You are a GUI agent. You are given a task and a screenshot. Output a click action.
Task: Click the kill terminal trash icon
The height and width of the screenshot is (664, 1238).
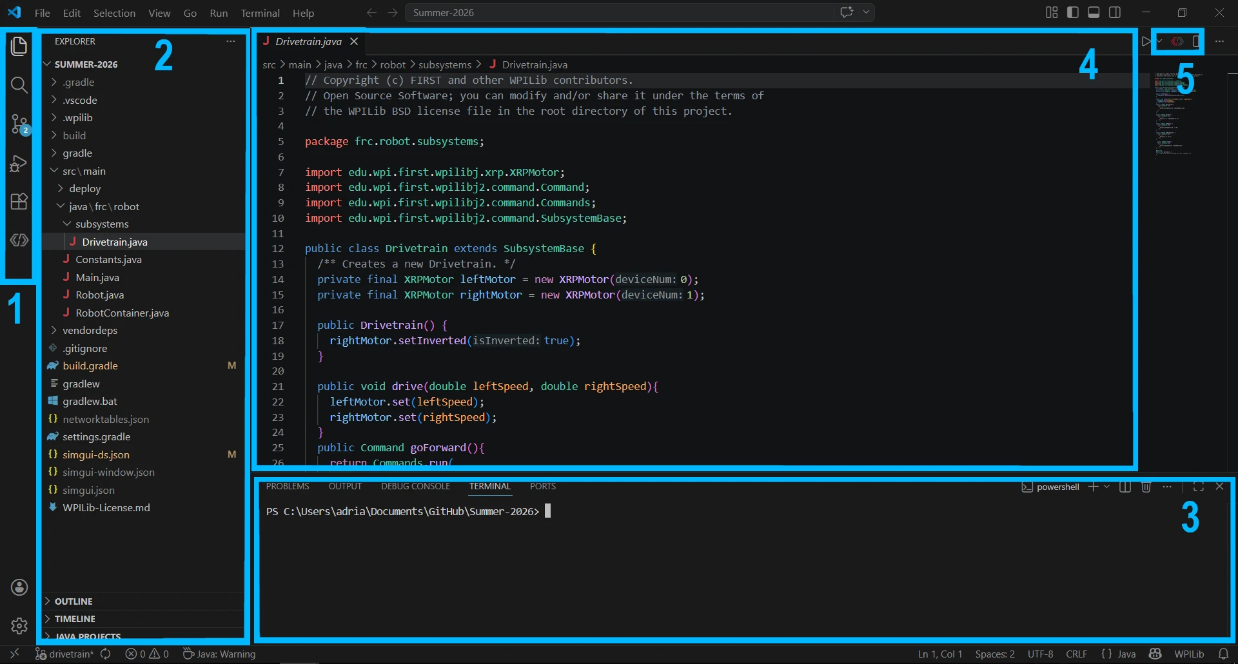(1146, 487)
